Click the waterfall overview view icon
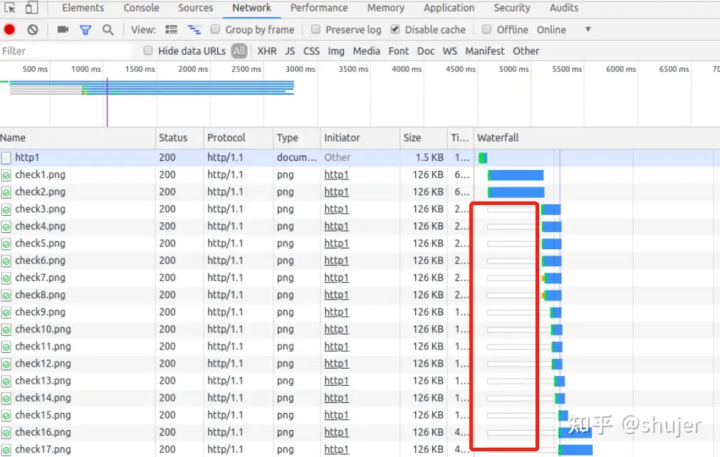The image size is (720, 457). (x=194, y=30)
